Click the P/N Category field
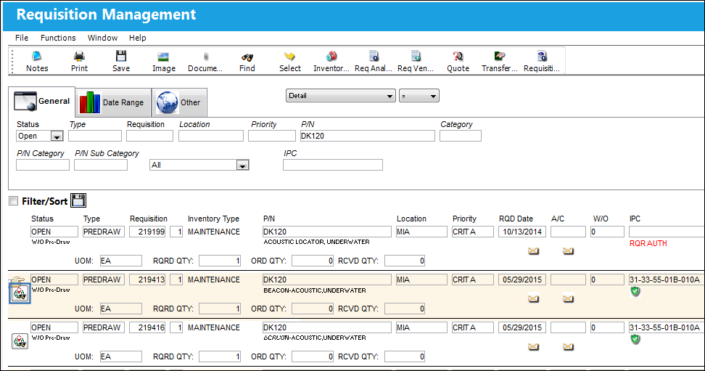Viewport: 705px width, 371px height. [x=43, y=165]
